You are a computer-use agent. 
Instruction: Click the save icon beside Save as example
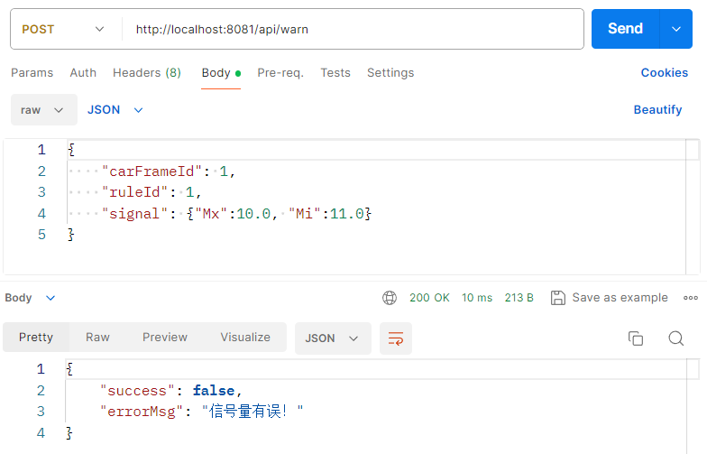tap(557, 298)
